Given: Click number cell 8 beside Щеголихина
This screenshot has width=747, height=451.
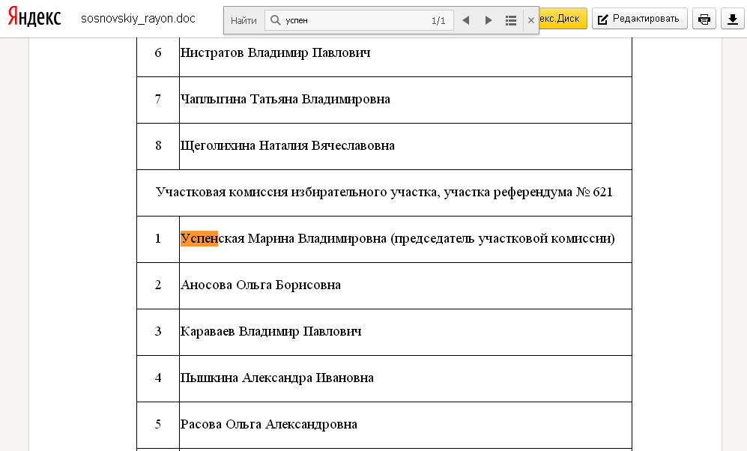Looking at the screenshot, I should [x=158, y=146].
